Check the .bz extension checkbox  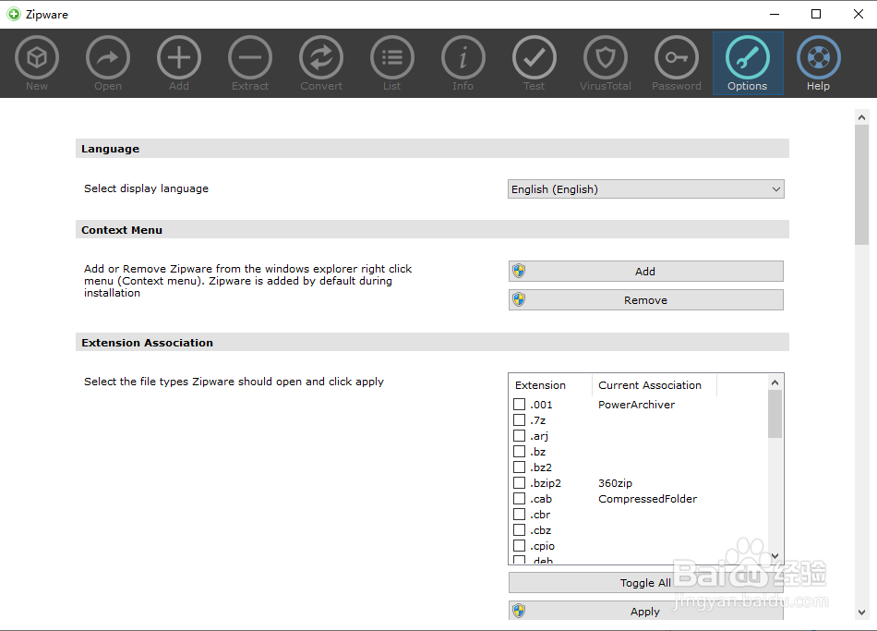[520, 451]
